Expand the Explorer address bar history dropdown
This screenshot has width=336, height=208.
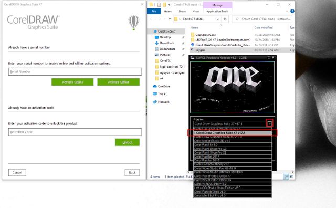pyautogui.click(x=218, y=19)
